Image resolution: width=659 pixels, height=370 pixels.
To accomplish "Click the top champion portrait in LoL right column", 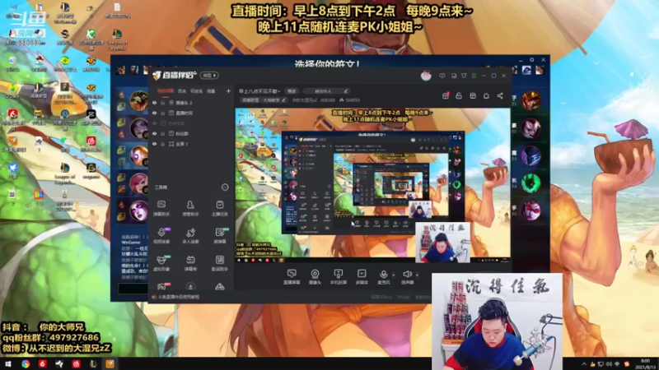I will click(531, 100).
